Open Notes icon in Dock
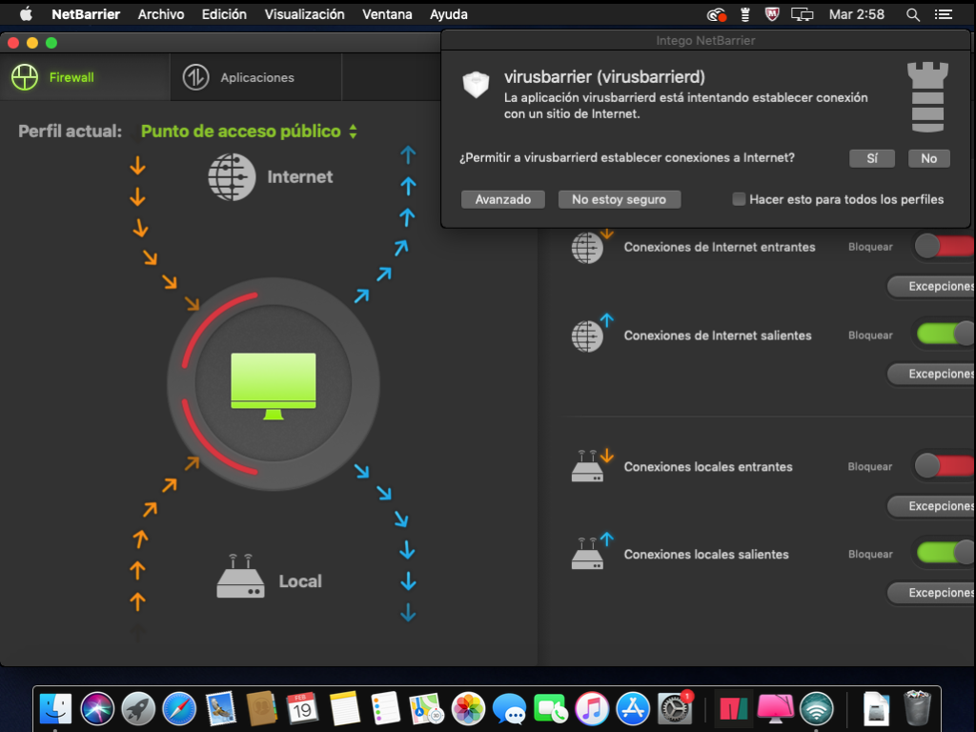The width and height of the screenshot is (976, 732). (x=344, y=708)
